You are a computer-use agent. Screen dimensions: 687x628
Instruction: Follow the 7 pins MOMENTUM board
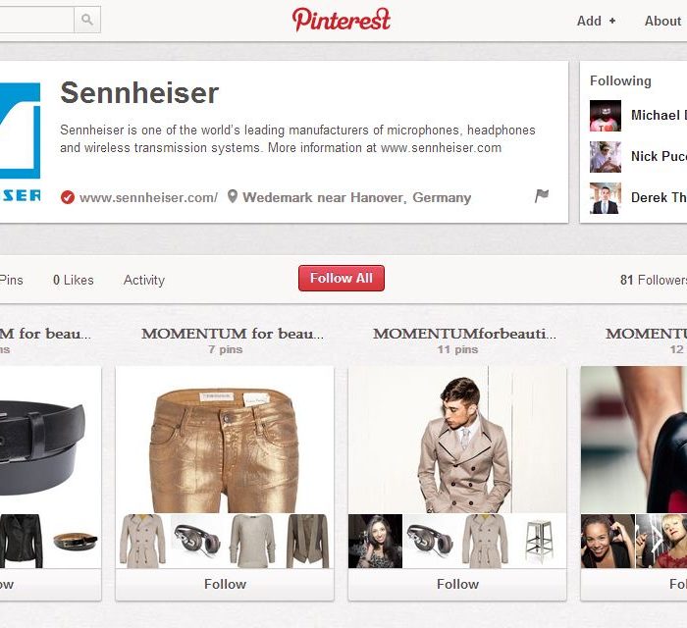[225, 584]
